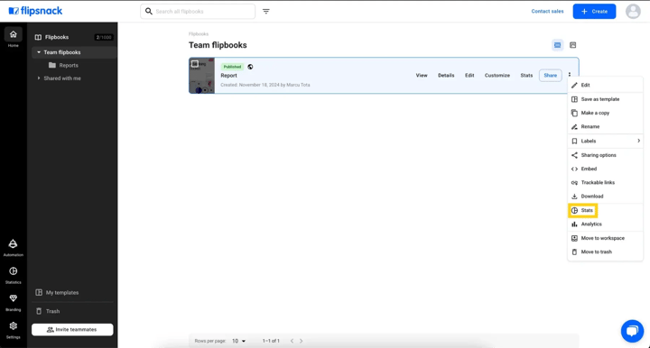Screen dimensions: 650x348
Task: Click View on the Report row
Action: pos(422,76)
